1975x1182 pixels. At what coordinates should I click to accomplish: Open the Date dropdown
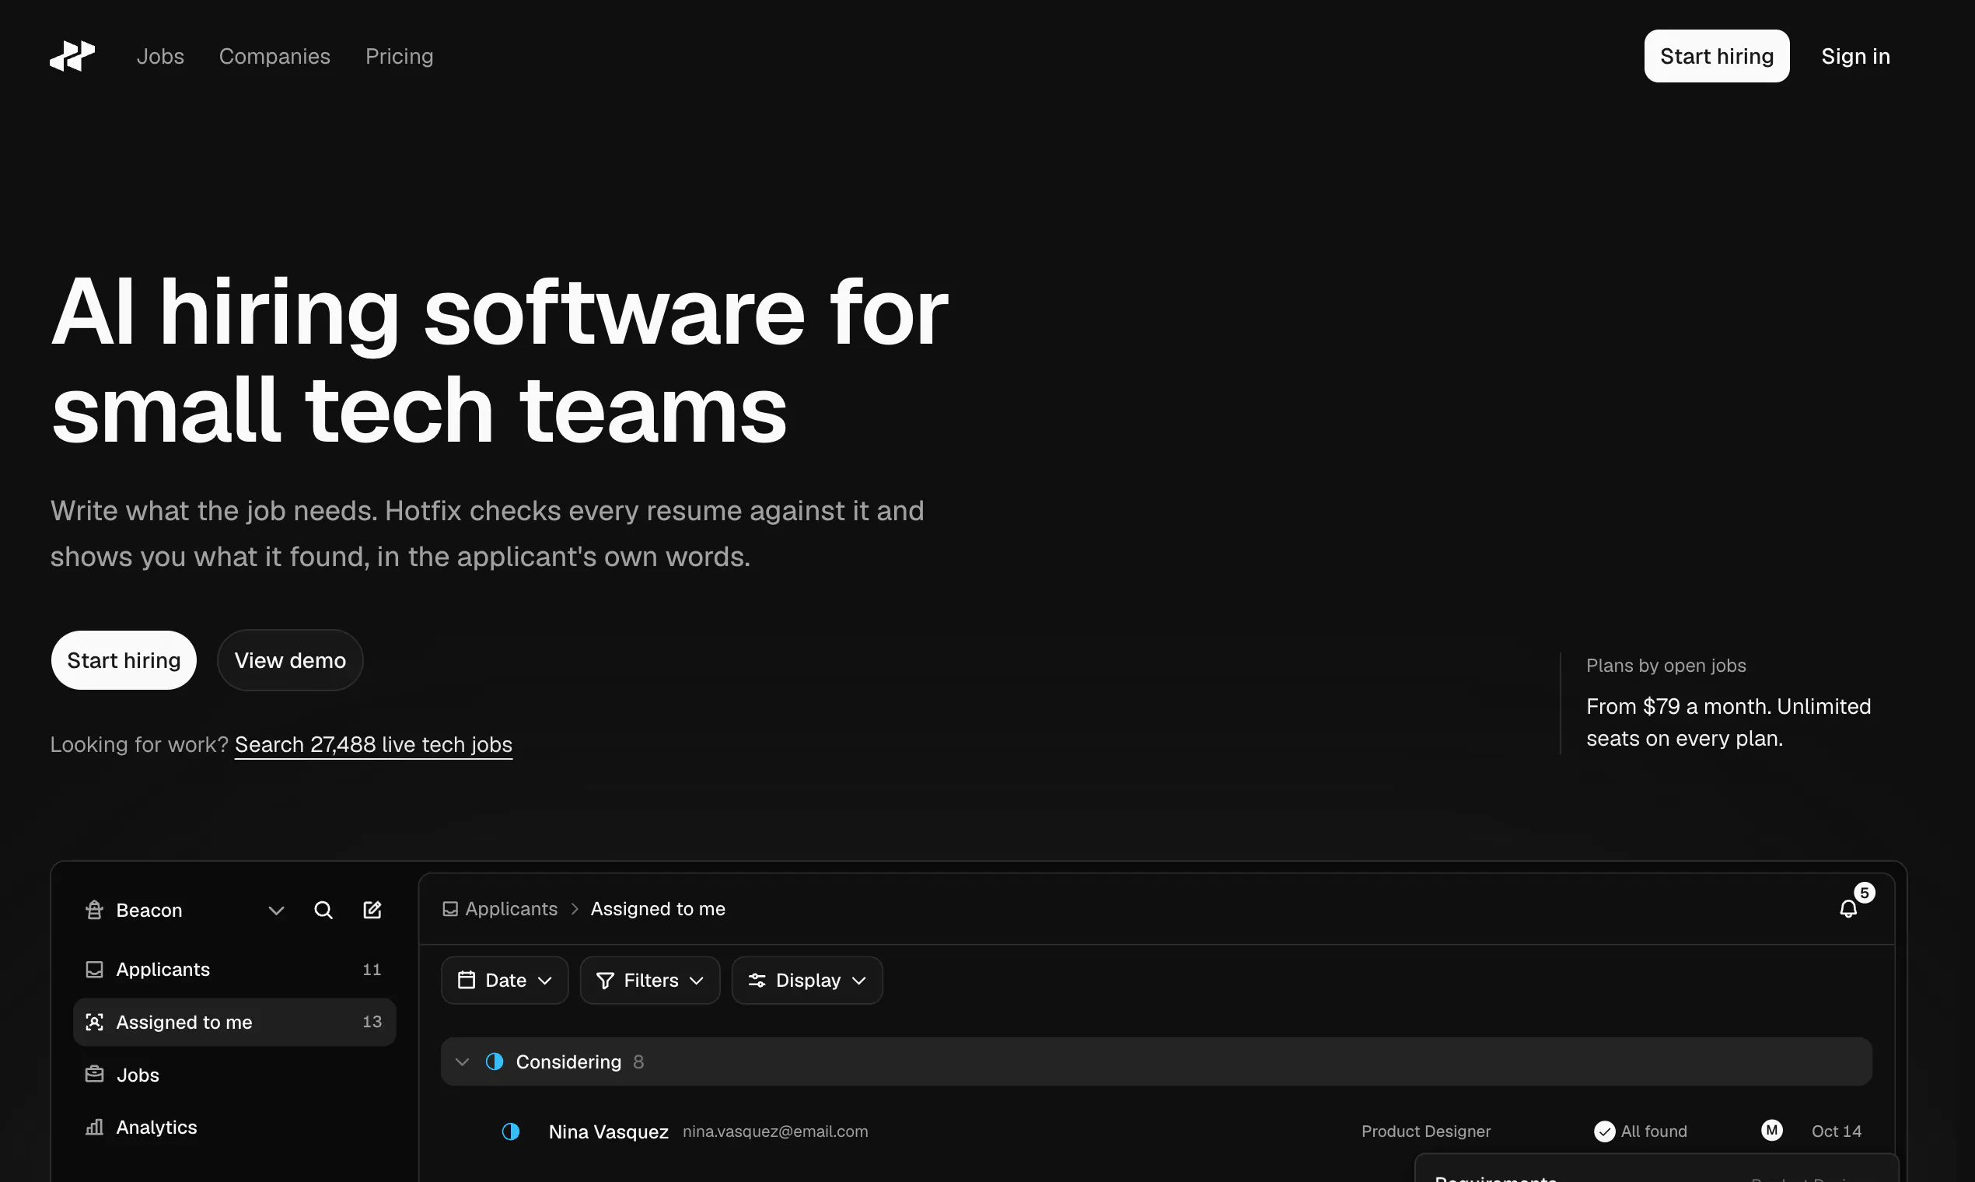505,981
